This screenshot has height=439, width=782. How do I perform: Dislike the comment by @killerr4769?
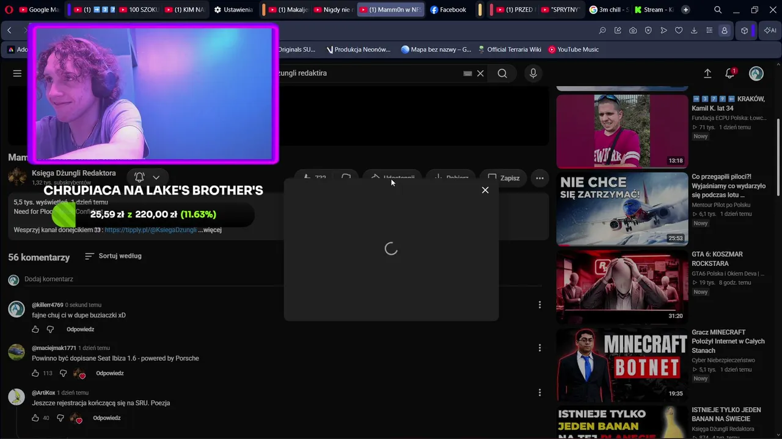[51, 329]
